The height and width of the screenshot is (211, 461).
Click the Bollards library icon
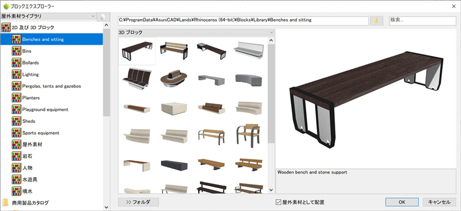(x=16, y=63)
